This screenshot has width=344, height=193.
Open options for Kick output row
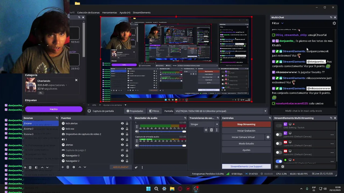[332, 161]
